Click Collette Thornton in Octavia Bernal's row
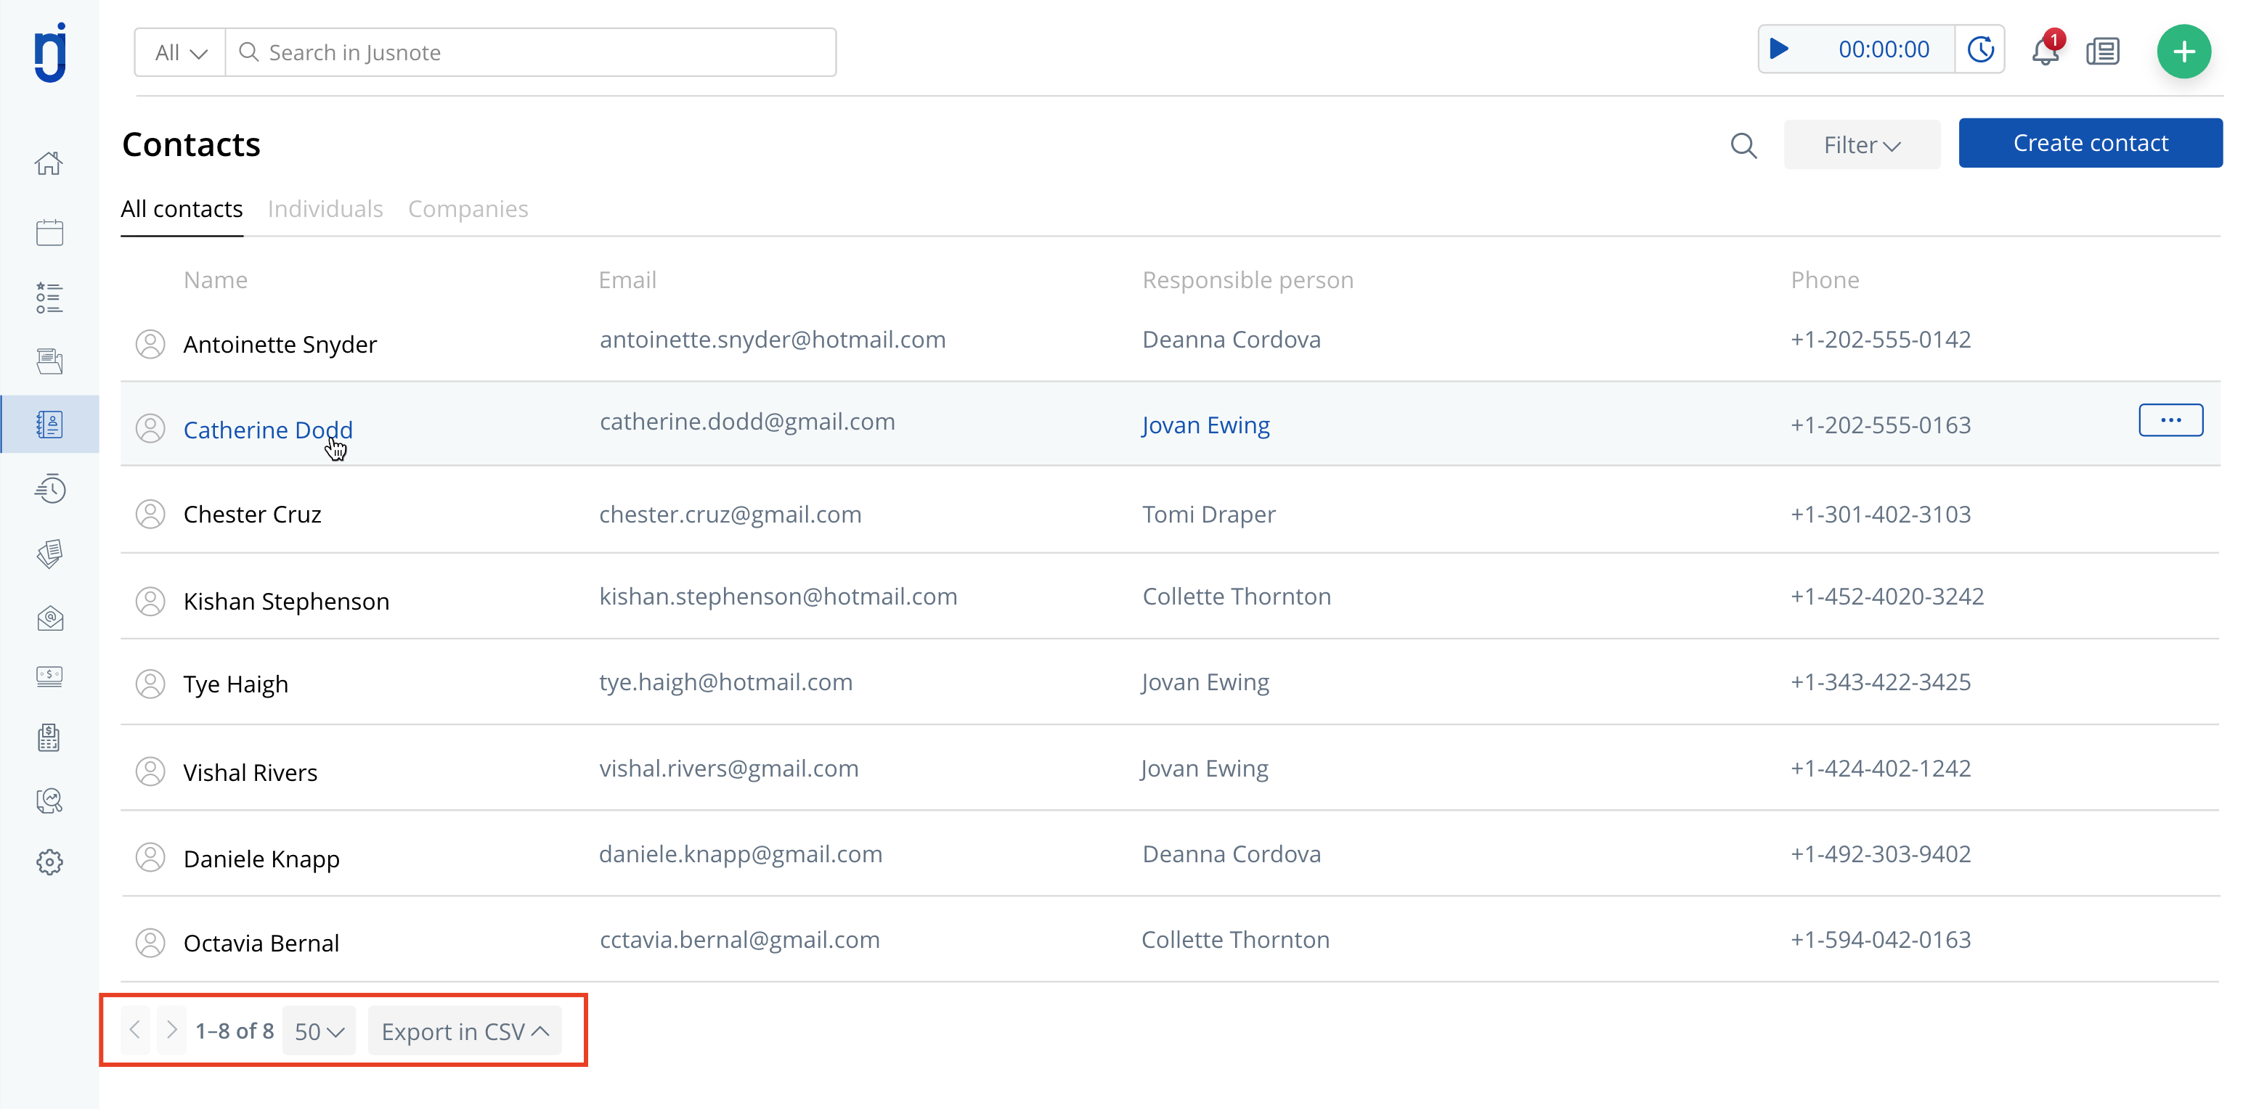2251x1109 pixels. click(1236, 940)
